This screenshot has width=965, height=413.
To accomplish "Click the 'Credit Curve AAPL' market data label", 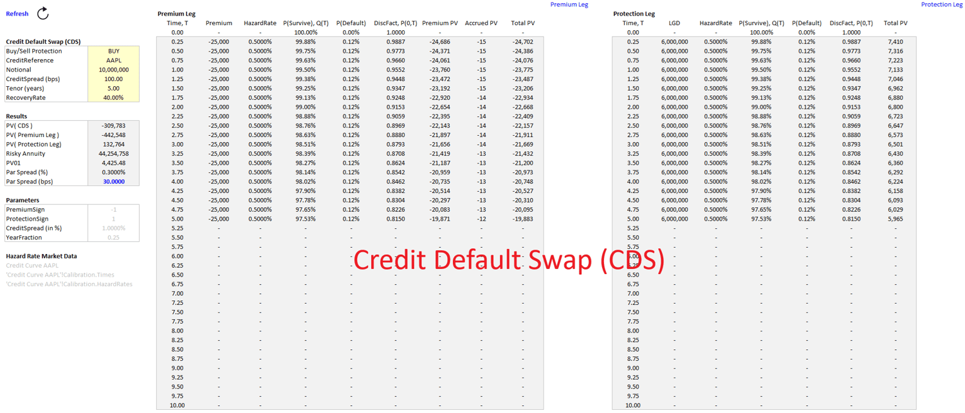I will tap(32, 266).
